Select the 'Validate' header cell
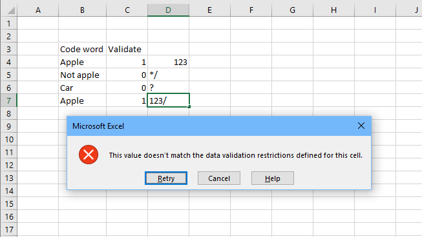 [x=127, y=49]
